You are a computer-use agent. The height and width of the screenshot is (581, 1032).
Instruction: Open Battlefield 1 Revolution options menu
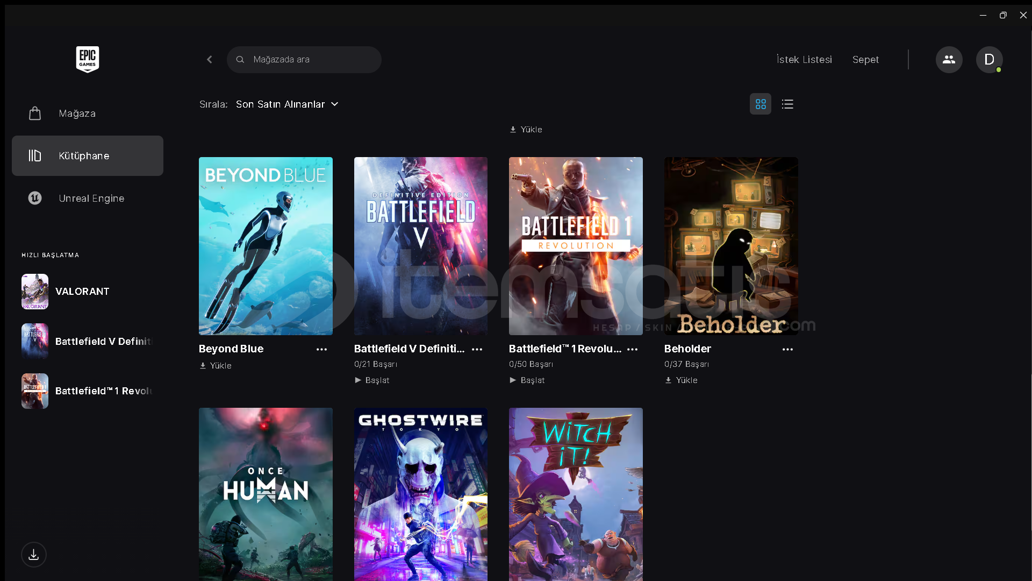click(632, 349)
